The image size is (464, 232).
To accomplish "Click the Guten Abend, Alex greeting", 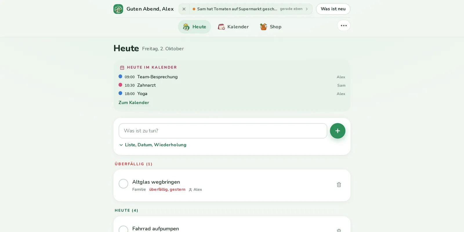I will click(150, 9).
